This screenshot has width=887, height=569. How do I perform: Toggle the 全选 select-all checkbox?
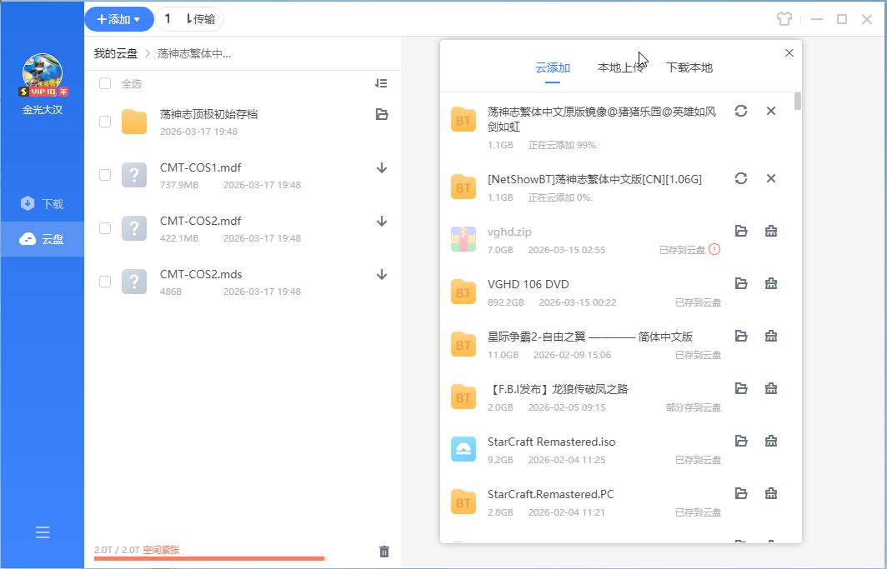[x=105, y=83]
